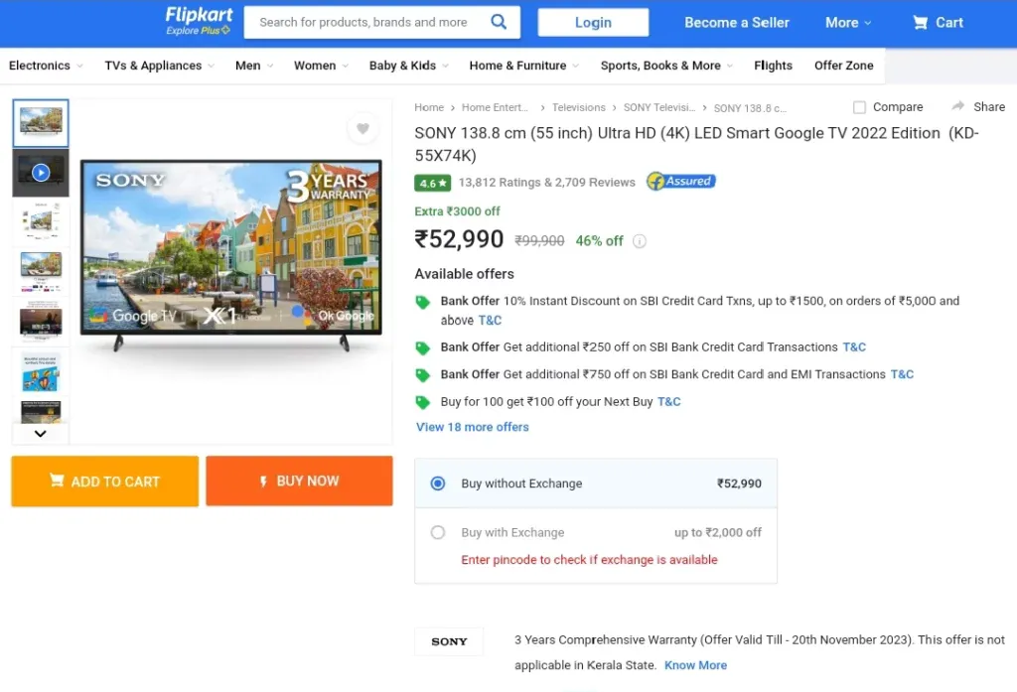Select the sixth thumbnail with hot air balloons
1017x692 pixels.
pos(41,371)
